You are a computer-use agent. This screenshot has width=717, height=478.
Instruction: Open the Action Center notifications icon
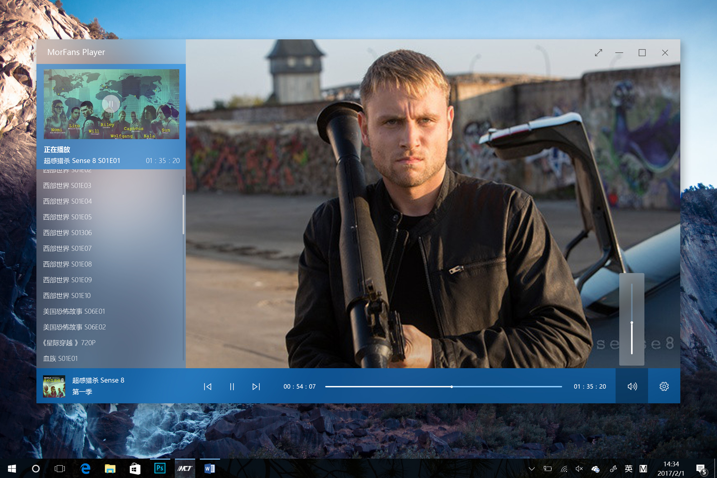[x=701, y=469]
